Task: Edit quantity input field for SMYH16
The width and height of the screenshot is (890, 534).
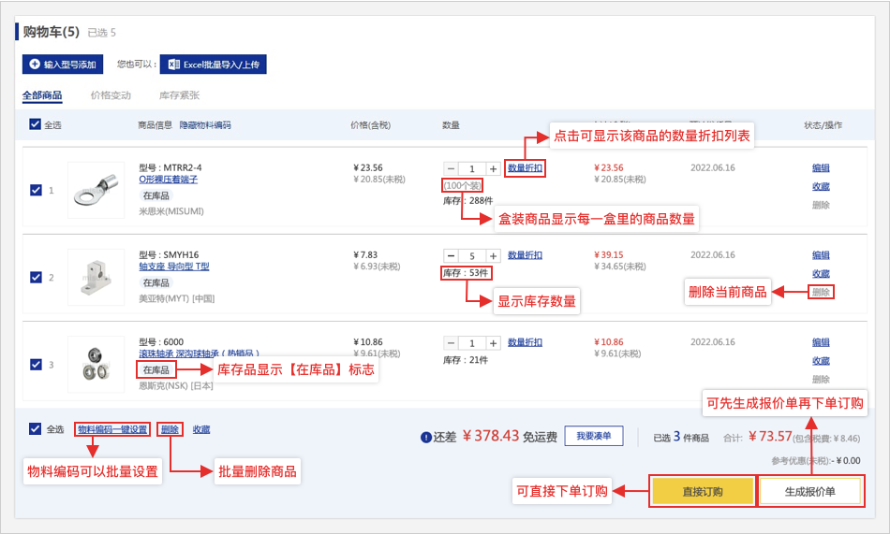Action: coord(472,255)
